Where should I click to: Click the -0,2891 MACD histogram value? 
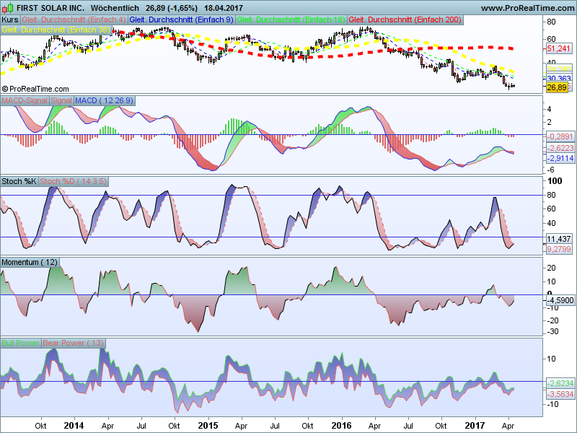[560, 136]
